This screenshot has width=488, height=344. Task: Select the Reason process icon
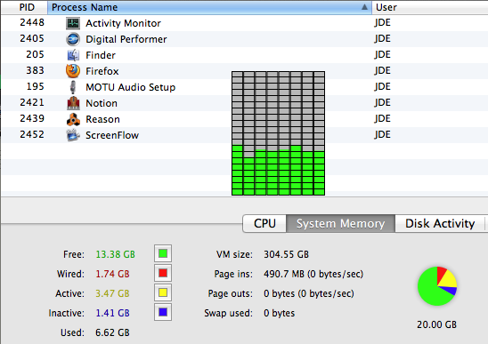coord(73,119)
